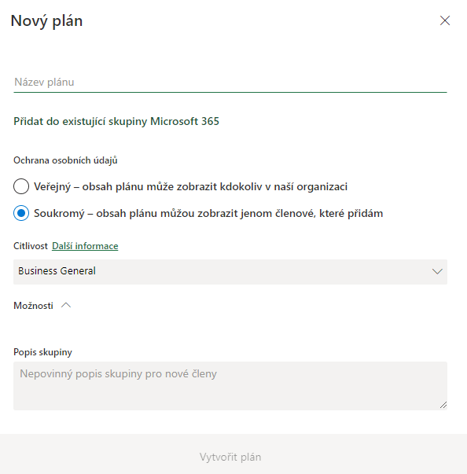Select the Veřejný privacy radio button
Viewport: 467px width, 474px height.
pyautogui.click(x=21, y=186)
